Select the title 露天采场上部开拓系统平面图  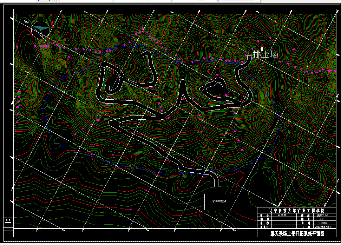pyautogui.click(x=297, y=234)
